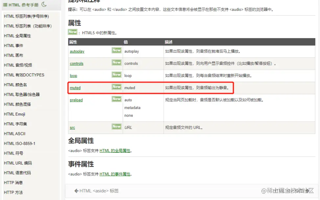320x200 pixels.
Task: Click the 描述 column header
Action: click(169, 42)
